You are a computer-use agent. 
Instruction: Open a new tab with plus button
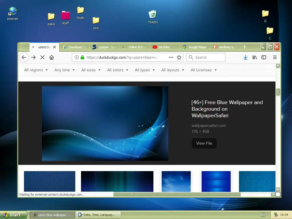point(244,47)
